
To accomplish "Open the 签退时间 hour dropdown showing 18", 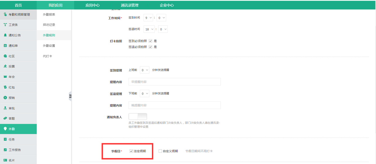I will coord(149,29).
